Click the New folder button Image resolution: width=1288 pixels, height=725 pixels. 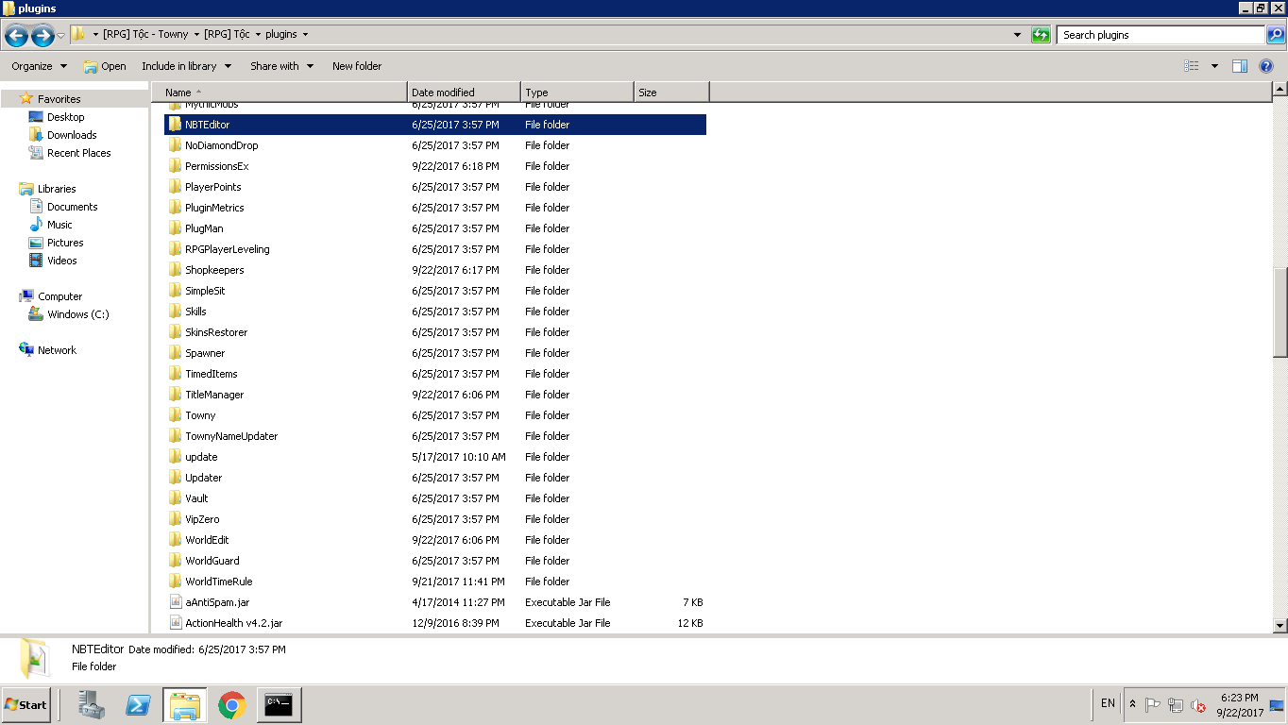coord(357,66)
